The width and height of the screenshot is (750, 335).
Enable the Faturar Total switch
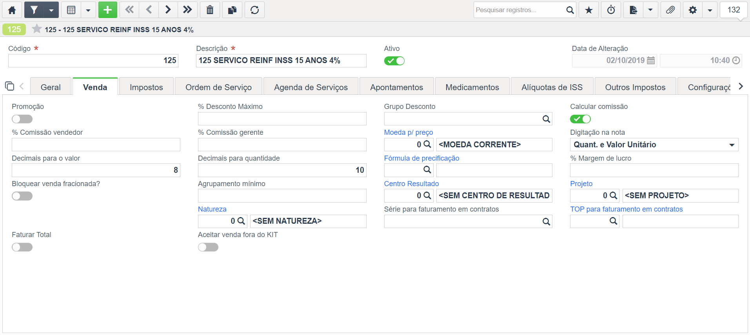pos(22,247)
